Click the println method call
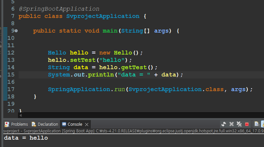This screenshot has height=147, width=264. 101,75
